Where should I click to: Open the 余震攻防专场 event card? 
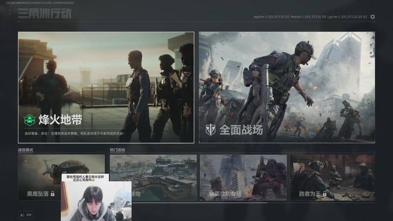click(x=243, y=177)
